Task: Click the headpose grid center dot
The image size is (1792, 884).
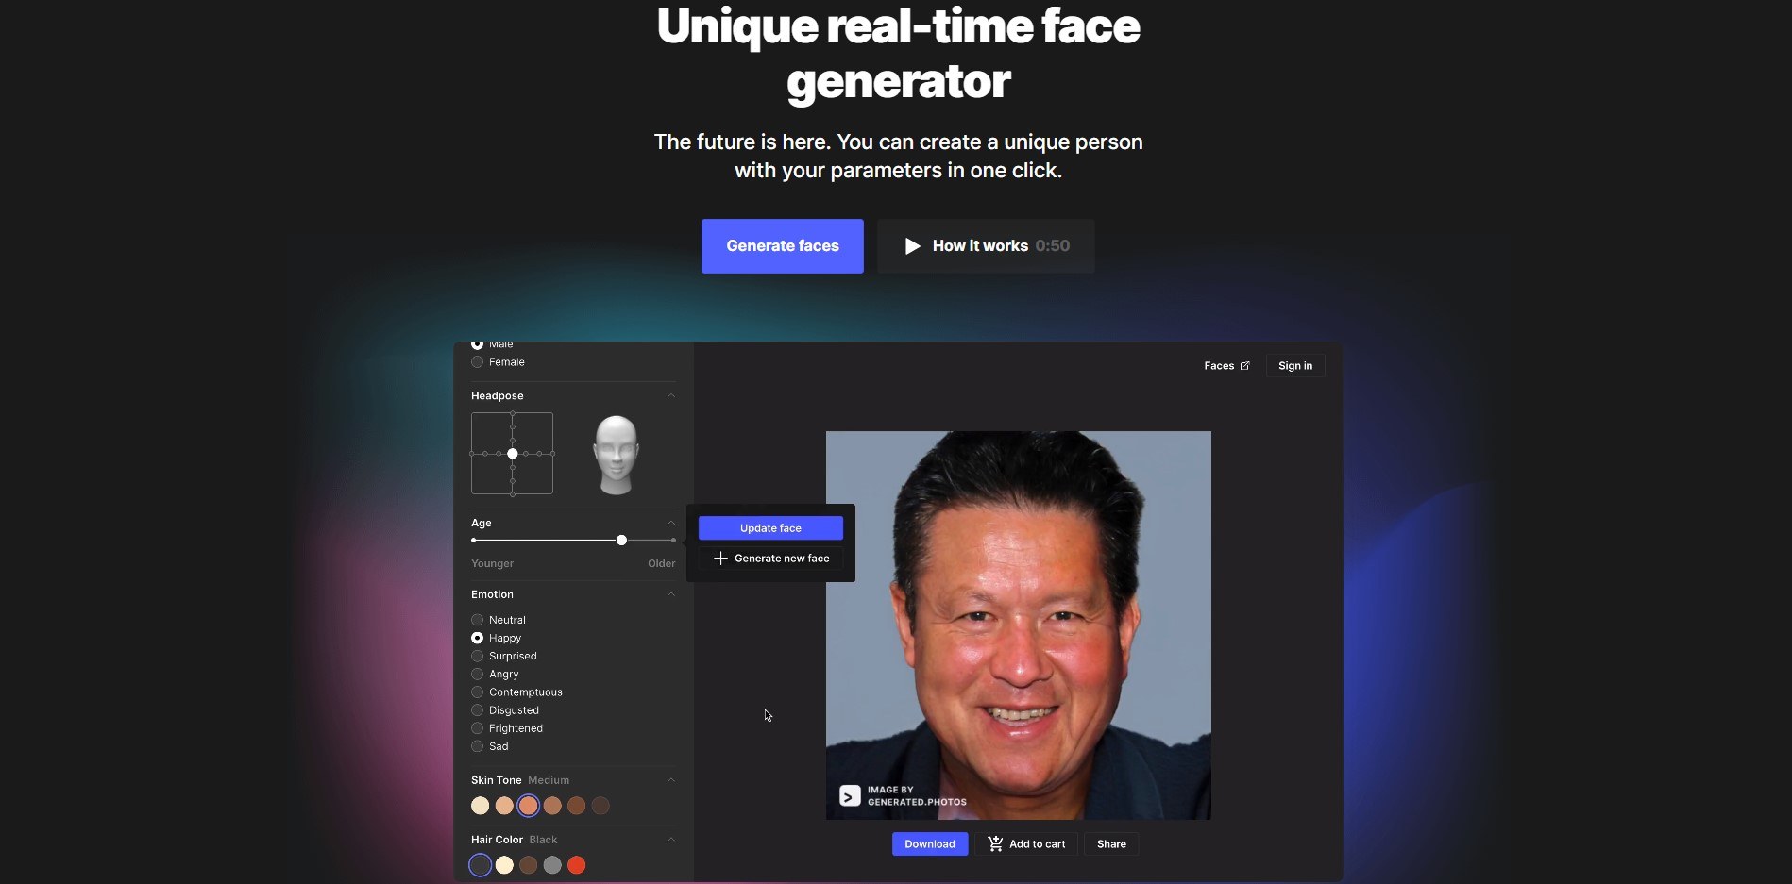Action: tap(513, 454)
